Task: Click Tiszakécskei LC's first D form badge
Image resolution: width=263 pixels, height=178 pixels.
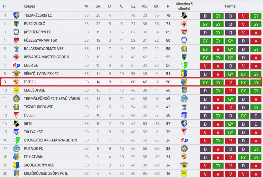Action: (x=205, y=16)
